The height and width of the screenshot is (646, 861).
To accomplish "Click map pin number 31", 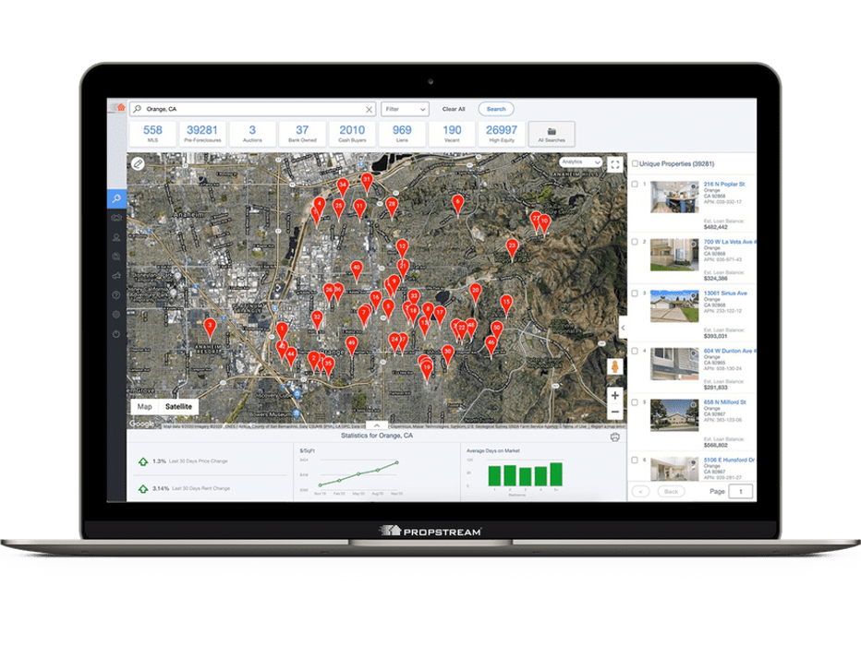I will pyautogui.click(x=367, y=181).
